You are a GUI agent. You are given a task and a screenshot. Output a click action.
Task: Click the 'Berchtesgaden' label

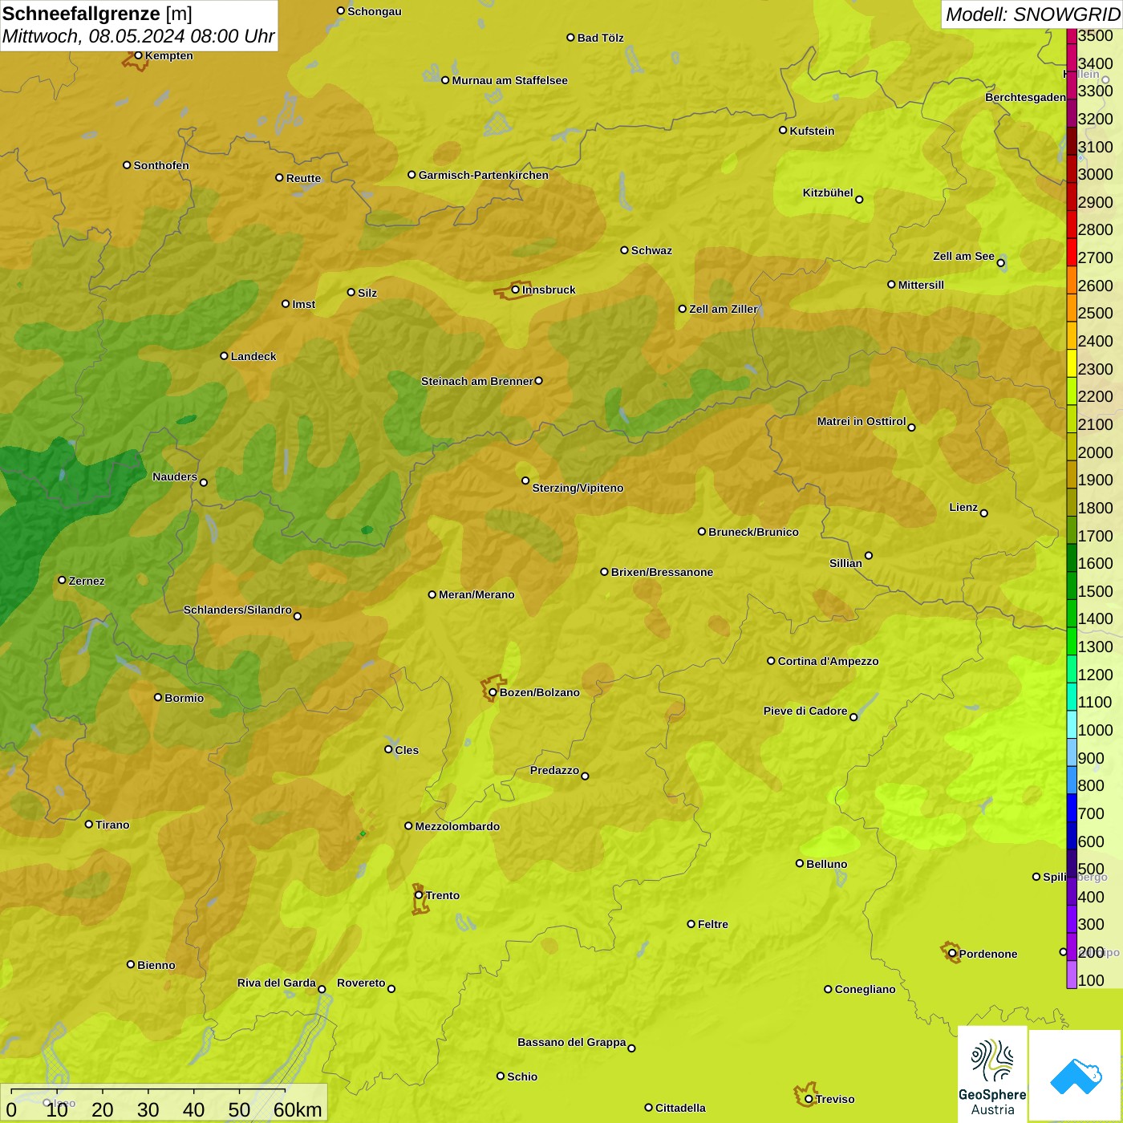point(1025,97)
